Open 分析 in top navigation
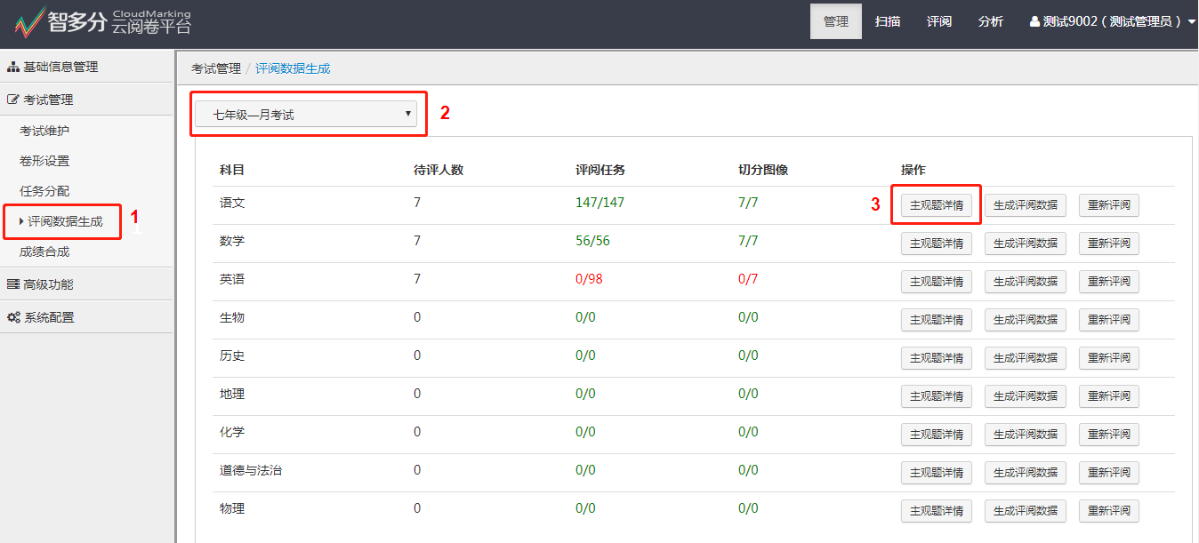 pyautogui.click(x=990, y=21)
